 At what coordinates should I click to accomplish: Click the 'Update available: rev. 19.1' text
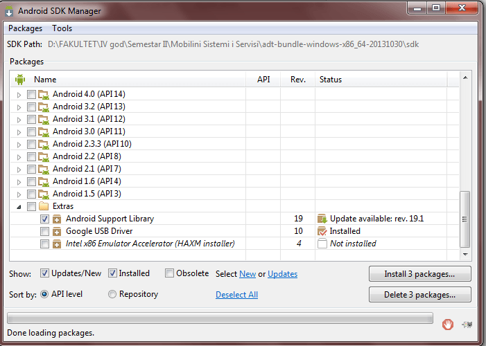[377, 219]
